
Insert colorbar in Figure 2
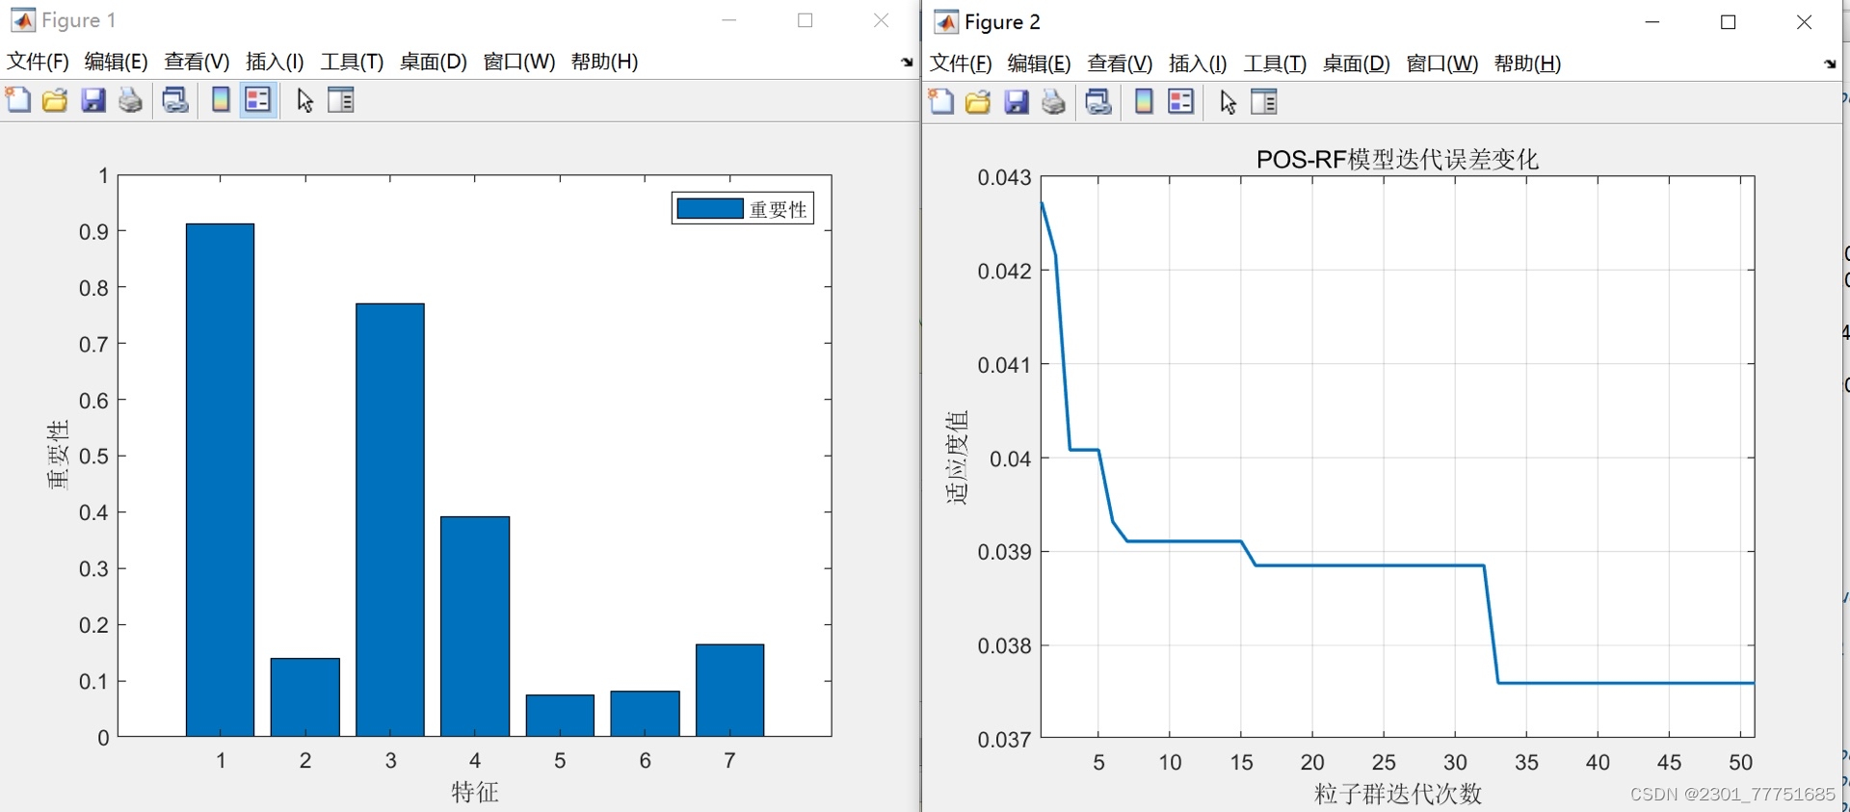tap(1144, 102)
